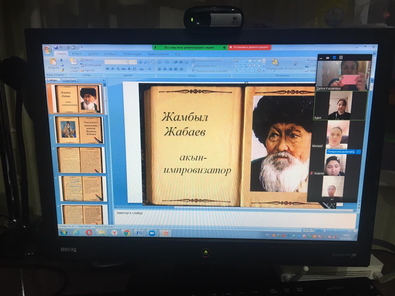Pick the oval shape in gallery
Image resolution: width=395 pixels, height=296 pixels.
(x=255, y=61)
